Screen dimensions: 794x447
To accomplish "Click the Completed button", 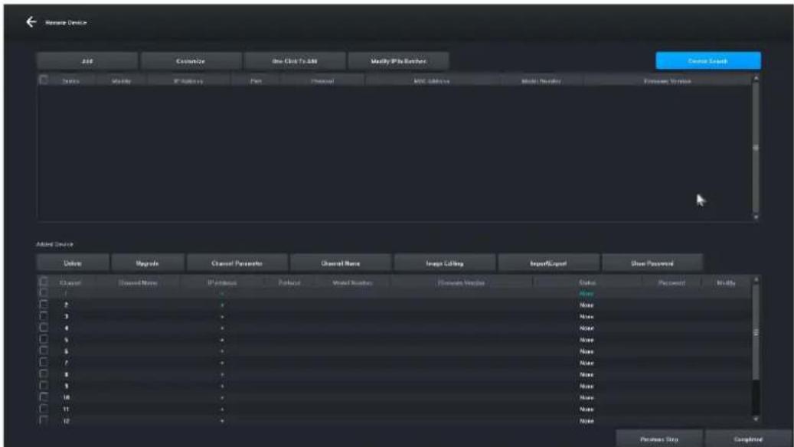I will point(748,439).
